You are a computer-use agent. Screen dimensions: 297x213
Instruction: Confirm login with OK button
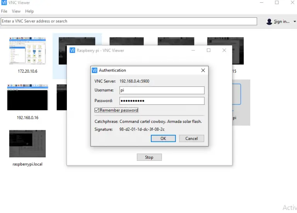163,138
